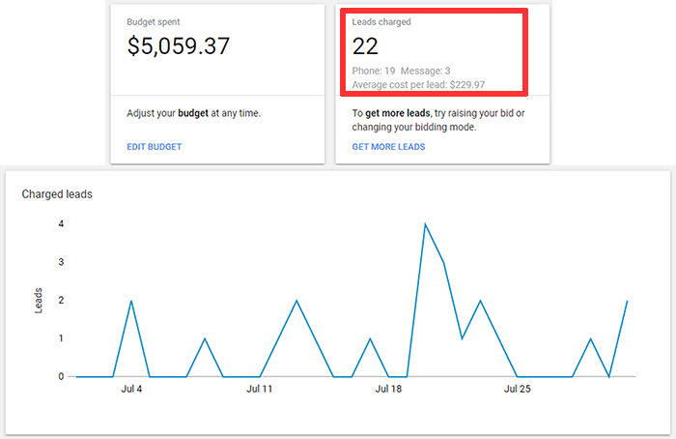Click the Jul 25 axis label
Viewport: 676px width, 439px height.
point(517,389)
